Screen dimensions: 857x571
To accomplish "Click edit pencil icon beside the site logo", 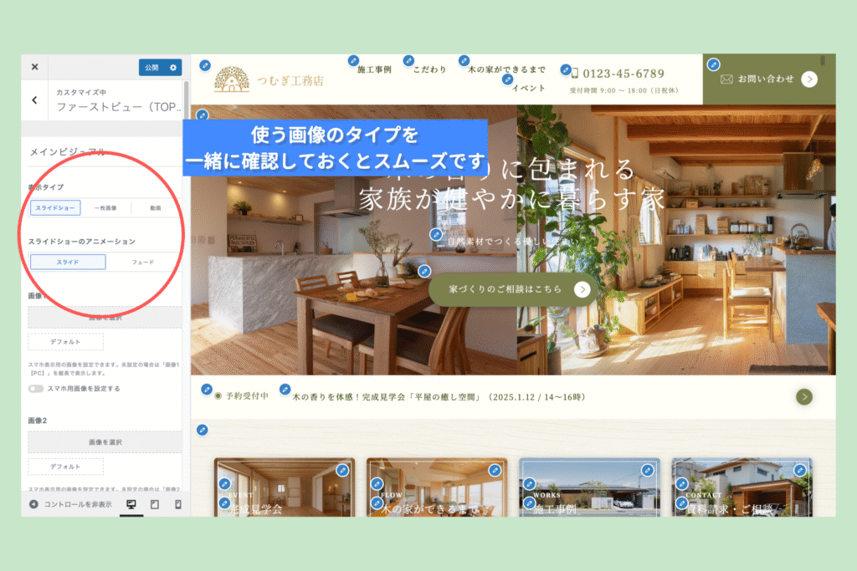I will [x=205, y=66].
